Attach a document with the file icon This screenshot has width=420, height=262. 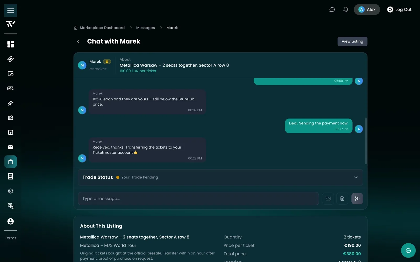342,199
